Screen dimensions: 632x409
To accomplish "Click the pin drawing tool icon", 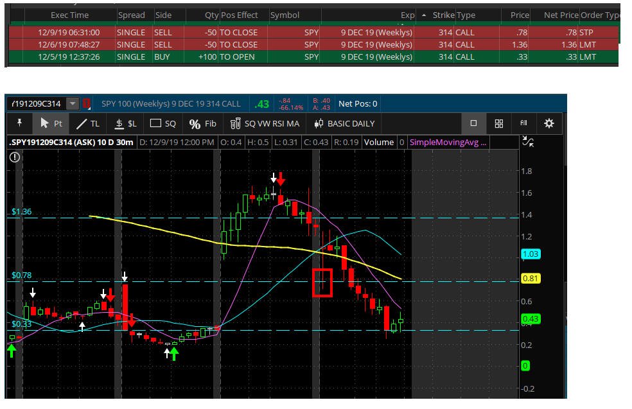I will tap(19, 123).
